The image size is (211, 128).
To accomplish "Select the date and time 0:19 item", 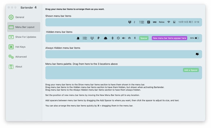I will (189, 22).
